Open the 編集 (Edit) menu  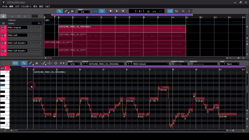(x=11, y=6)
